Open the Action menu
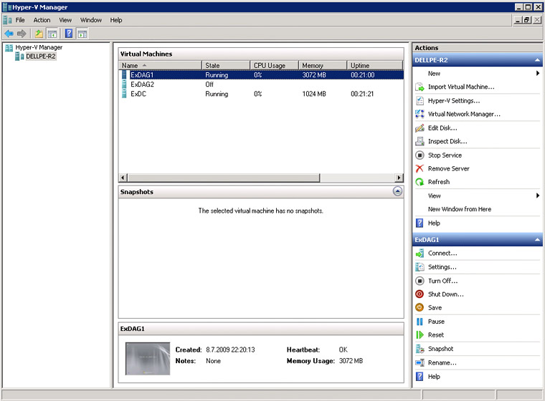This screenshot has height=401, width=545. tap(42, 20)
